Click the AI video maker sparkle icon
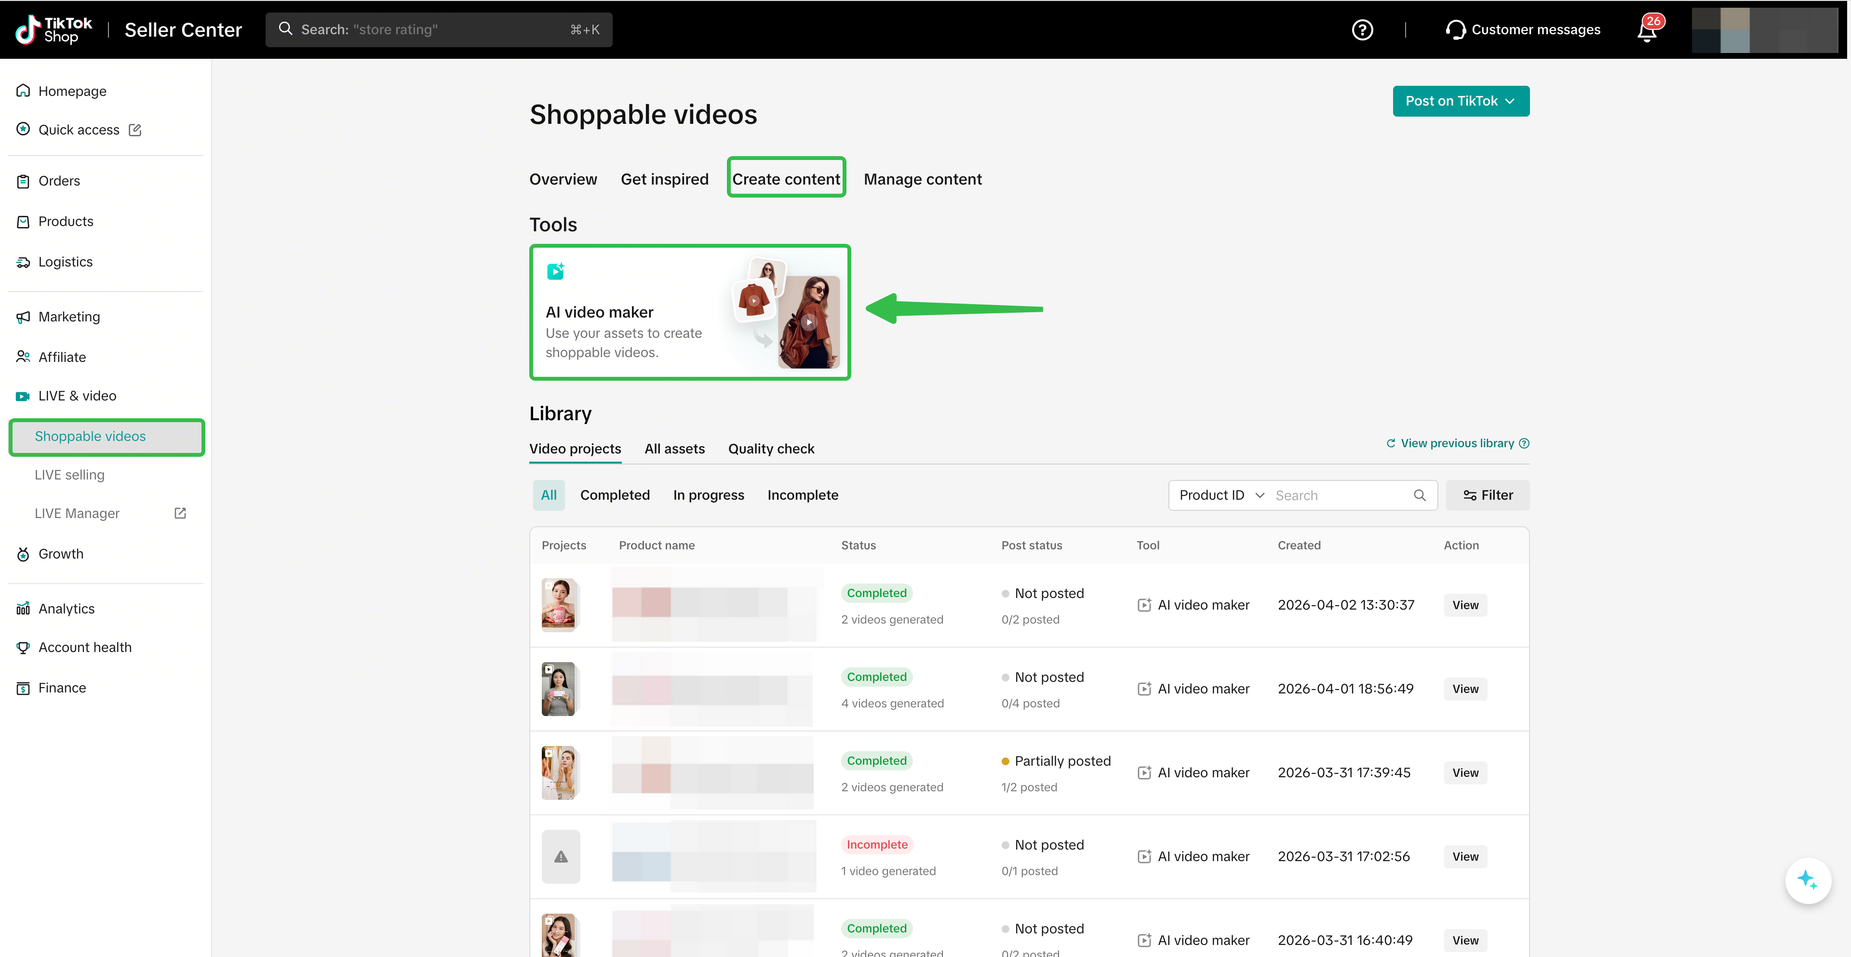Viewport: 1851px width, 957px height. point(555,271)
